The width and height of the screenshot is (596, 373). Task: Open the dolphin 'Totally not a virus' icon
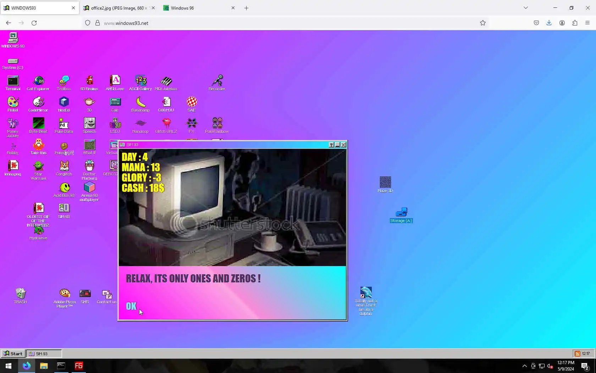click(366, 301)
